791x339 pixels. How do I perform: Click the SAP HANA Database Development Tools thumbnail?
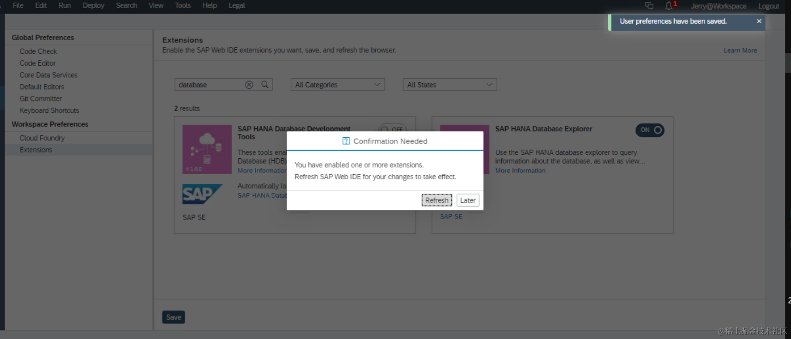(207, 149)
